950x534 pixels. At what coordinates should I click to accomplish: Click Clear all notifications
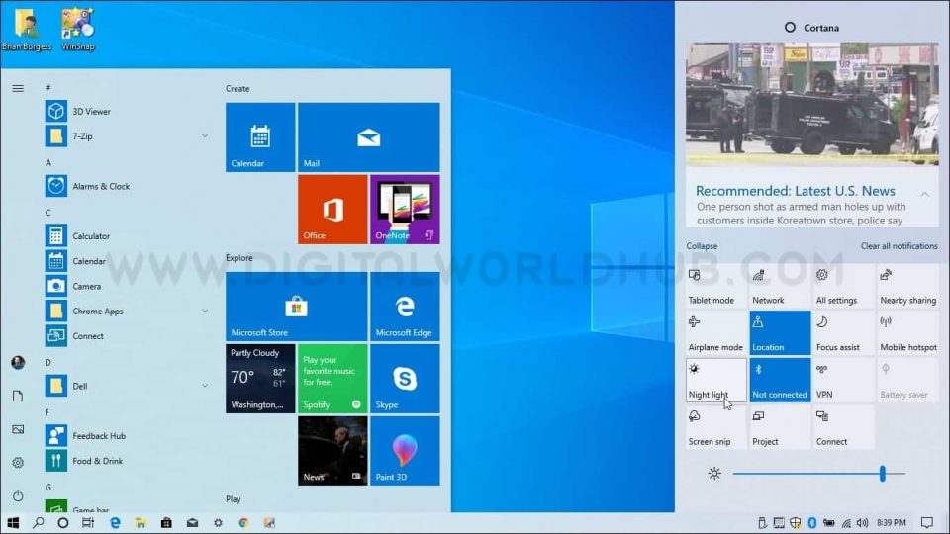899,246
